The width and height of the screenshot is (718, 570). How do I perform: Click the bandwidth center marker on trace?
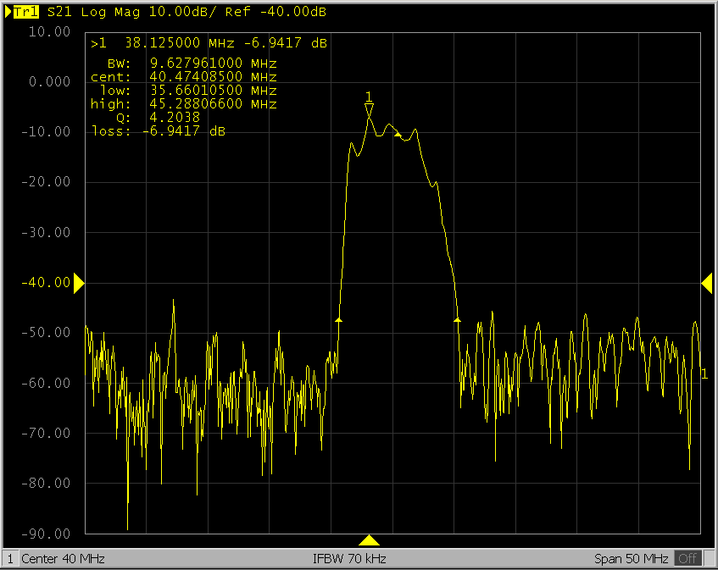tap(397, 135)
